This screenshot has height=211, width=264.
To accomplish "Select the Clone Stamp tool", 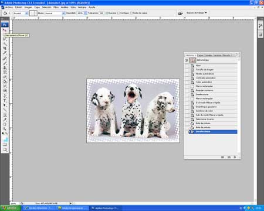I will 5,67.
